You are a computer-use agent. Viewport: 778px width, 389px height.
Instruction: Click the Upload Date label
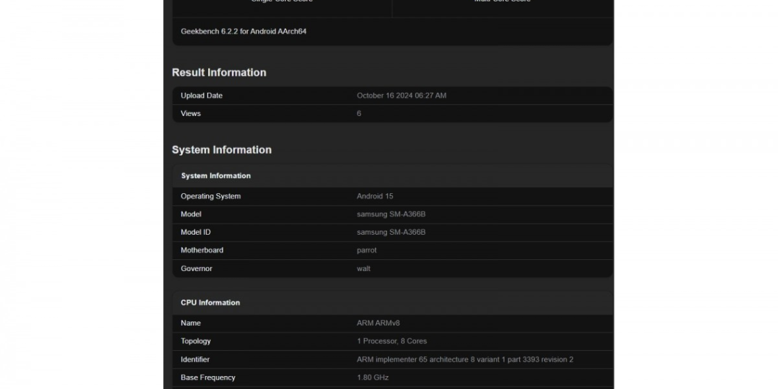201,96
